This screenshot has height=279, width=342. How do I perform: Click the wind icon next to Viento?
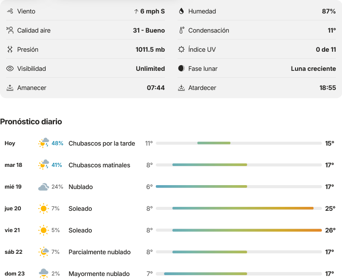[10, 11]
